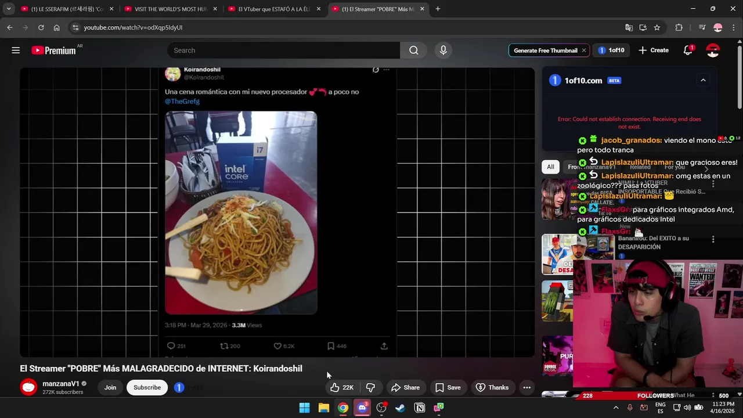
Task: Send a Thanks to the creator
Action: [492, 387]
